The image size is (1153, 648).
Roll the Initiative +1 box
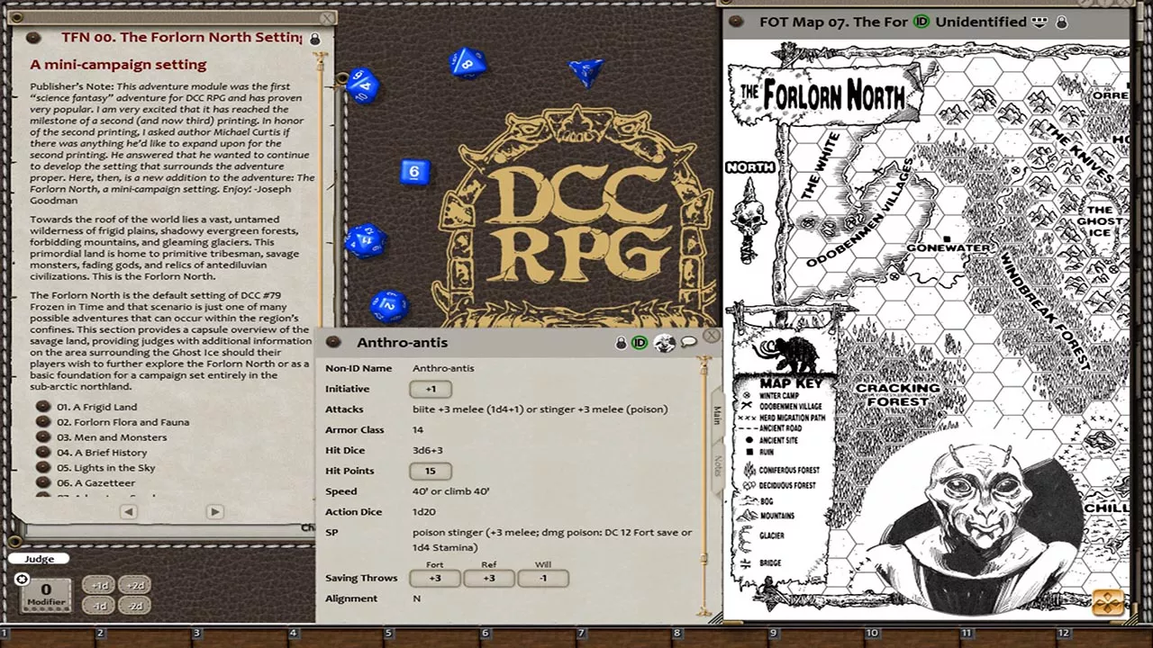click(x=431, y=389)
